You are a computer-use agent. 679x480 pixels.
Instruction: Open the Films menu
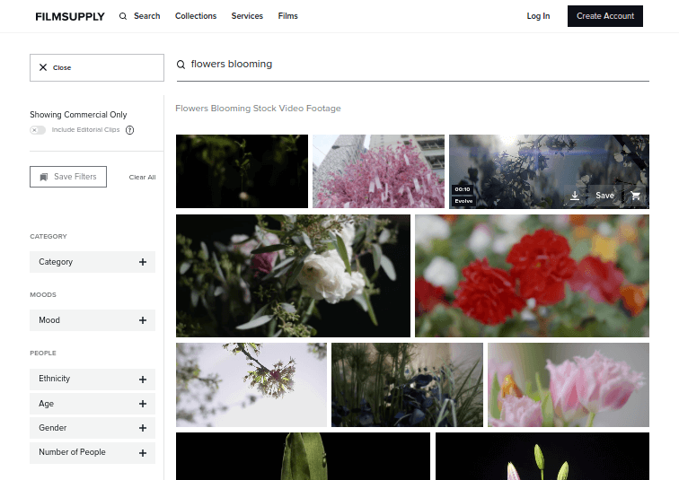288,16
